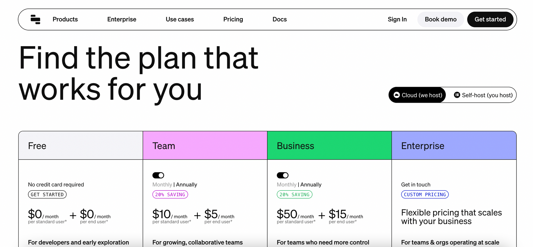Click the Book demo button
The image size is (533, 247).
441,19
